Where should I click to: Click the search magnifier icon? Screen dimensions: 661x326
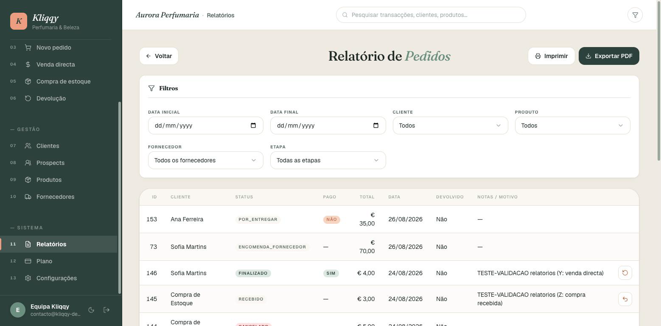pos(345,15)
